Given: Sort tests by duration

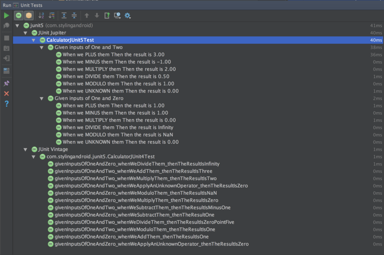Looking at the screenshot, I should tap(51, 15).
